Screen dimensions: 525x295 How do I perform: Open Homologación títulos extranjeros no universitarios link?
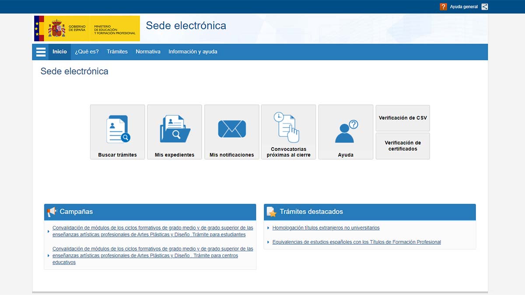pos(326,228)
